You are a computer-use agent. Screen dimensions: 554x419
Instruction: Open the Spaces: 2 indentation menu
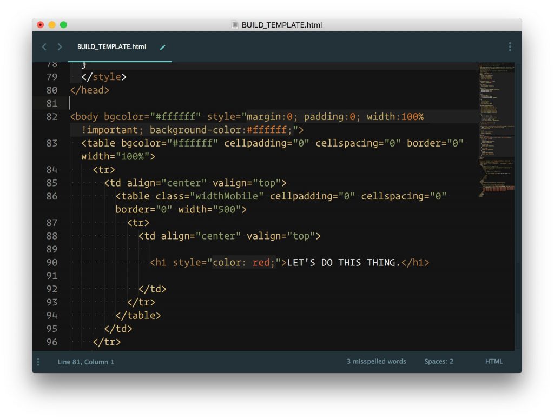(x=439, y=362)
